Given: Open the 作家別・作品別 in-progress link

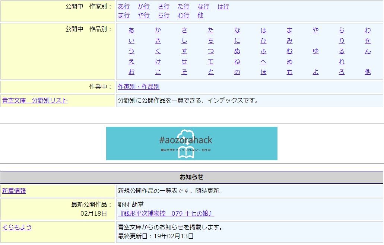Looking at the screenshot, I should point(139,87).
